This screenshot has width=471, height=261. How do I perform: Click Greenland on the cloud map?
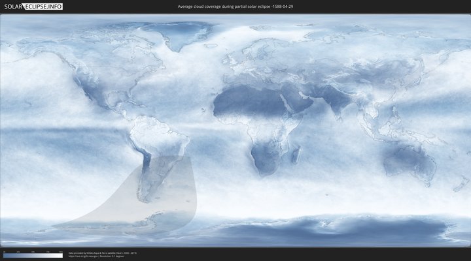180,36
